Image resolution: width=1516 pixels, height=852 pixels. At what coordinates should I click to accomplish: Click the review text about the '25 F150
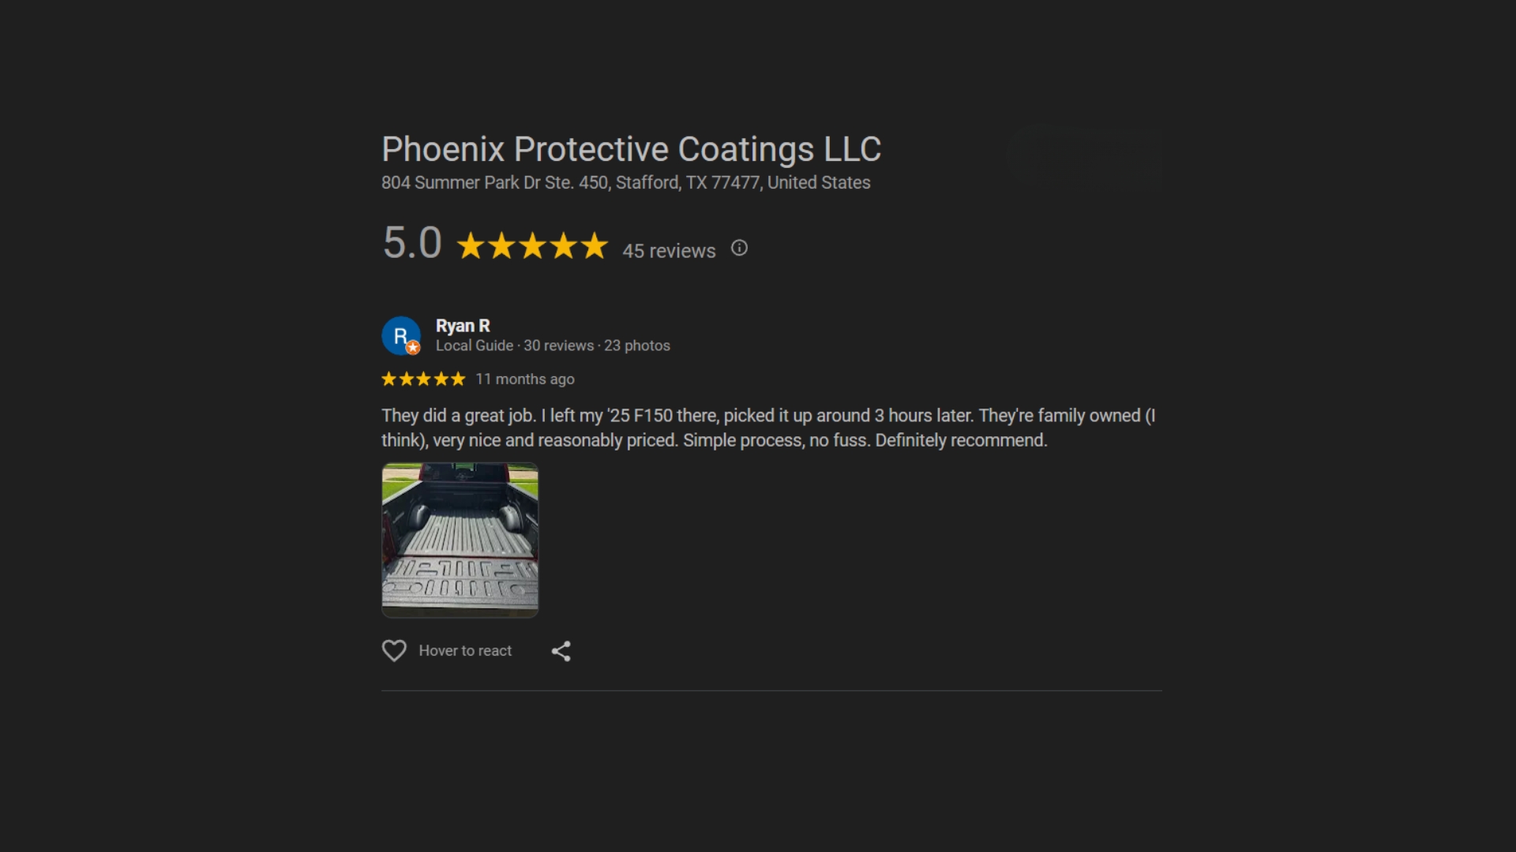click(768, 428)
